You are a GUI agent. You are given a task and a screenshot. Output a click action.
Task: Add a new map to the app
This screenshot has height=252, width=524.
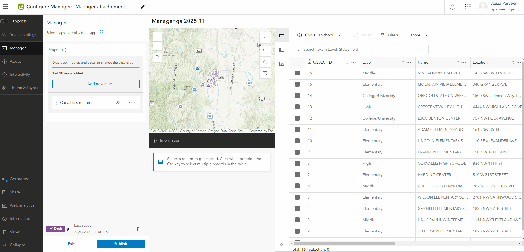(x=96, y=84)
